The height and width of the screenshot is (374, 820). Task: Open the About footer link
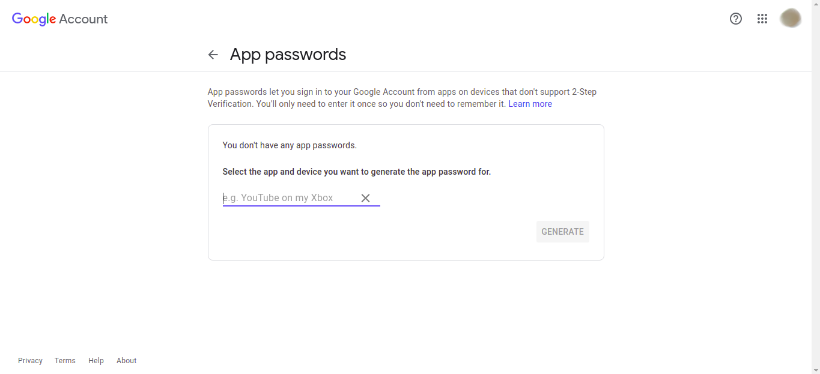(126, 360)
